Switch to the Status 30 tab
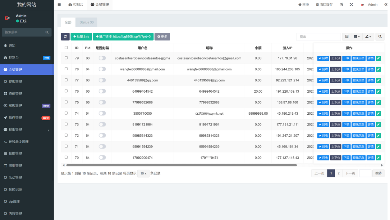390x220 pixels. point(86,22)
